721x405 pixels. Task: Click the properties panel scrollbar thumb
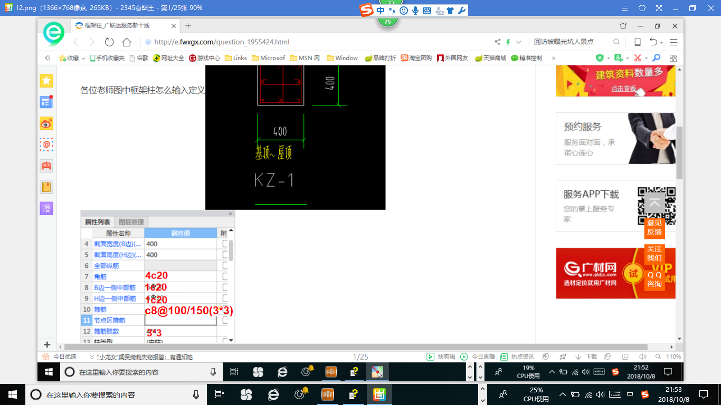(231, 250)
